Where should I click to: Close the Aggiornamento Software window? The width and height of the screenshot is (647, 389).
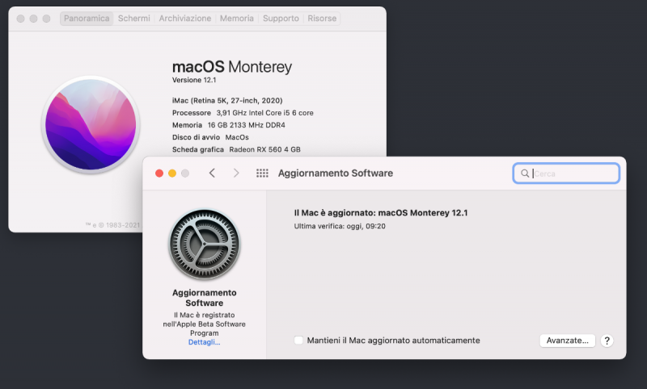point(159,174)
